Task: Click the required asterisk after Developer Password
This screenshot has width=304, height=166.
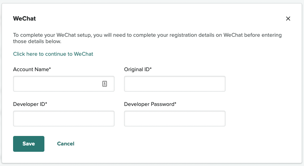Action: point(176,104)
